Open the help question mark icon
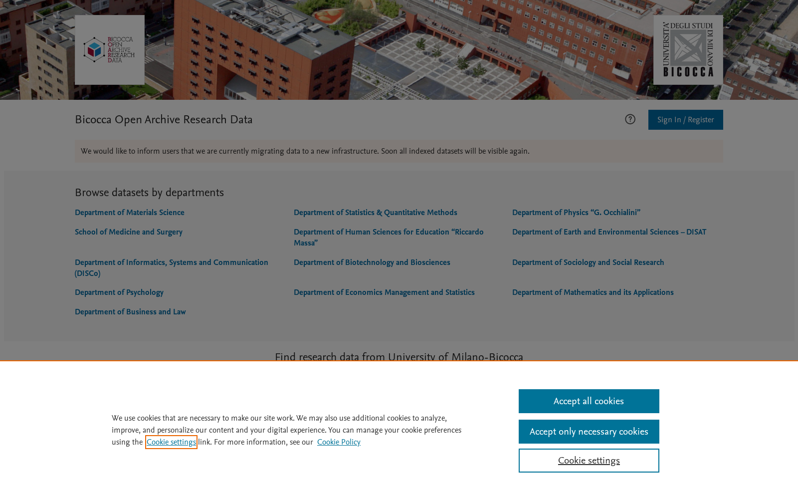 click(630, 119)
